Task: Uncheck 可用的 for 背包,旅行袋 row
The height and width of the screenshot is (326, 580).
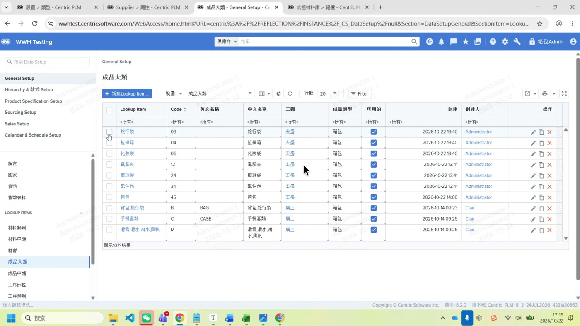Action: pyautogui.click(x=374, y=208)
